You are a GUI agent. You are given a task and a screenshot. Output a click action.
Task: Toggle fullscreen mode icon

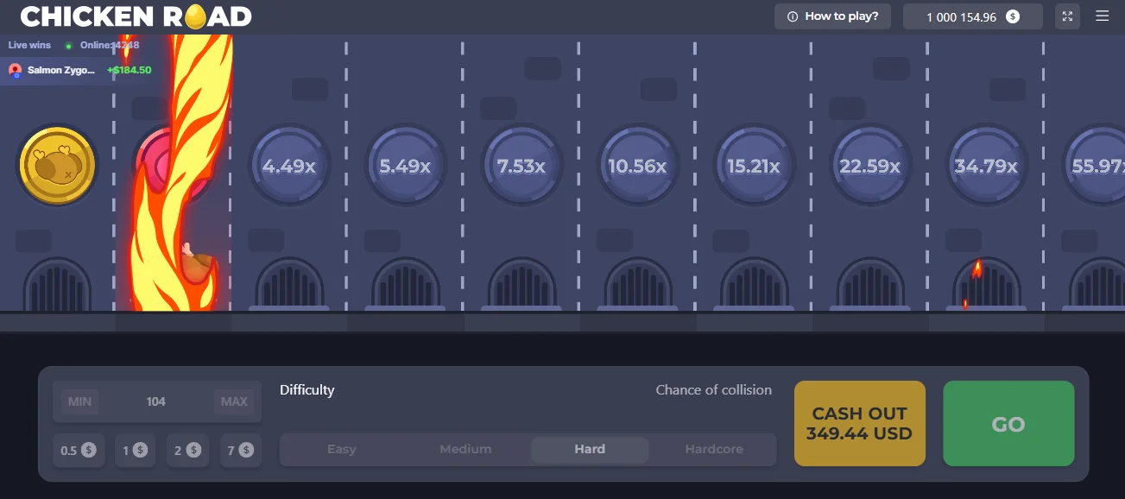[x=1068, y=16]
